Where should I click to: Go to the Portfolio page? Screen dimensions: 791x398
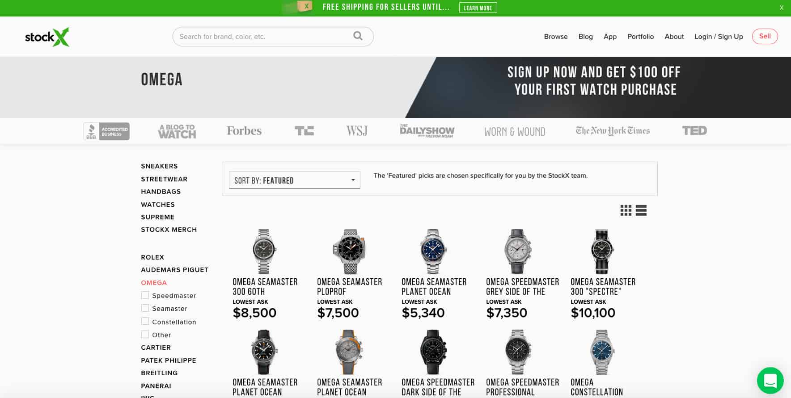click(640, 37)
